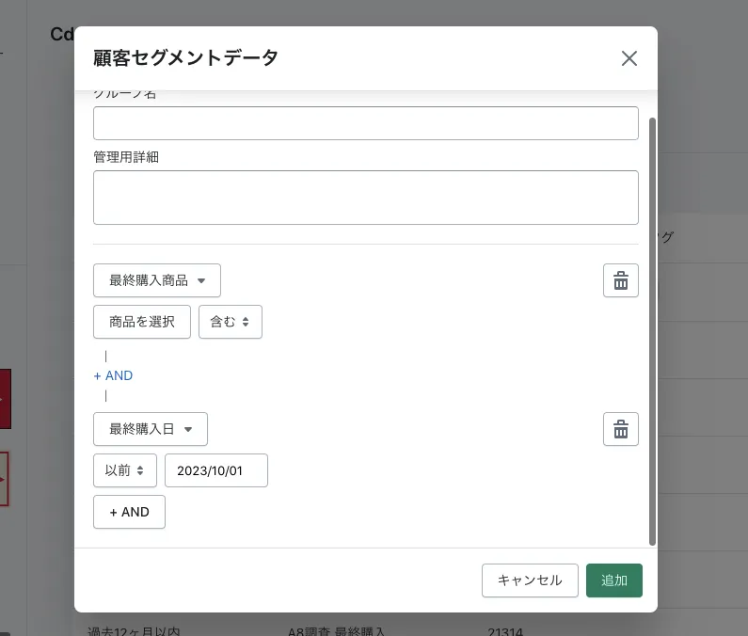This screenshot has height=636, width=748.
Task: Click the dialog's vertical scrollbar
Action: point(652,329)
